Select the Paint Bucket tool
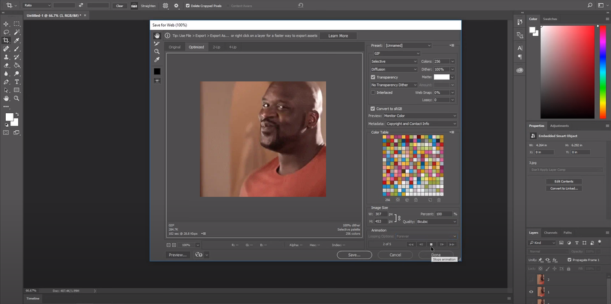 (x=17, y=65)
